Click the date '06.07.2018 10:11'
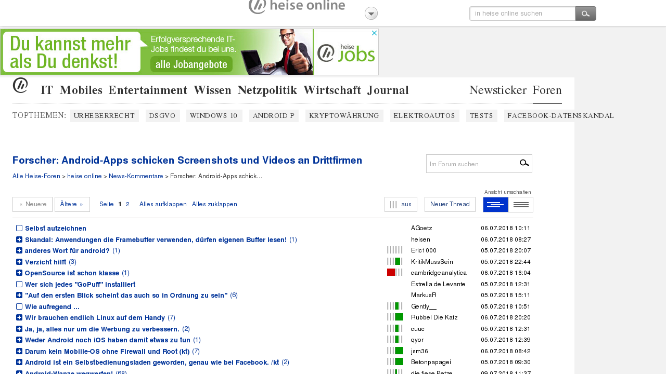This screenshot has height=374, width=666. click(x=506, y=228)
